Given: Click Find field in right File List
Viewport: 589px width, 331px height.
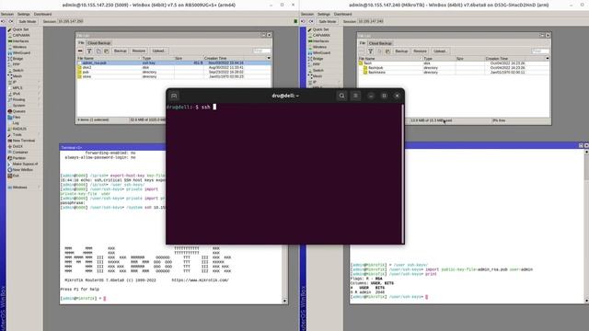Looking at the screenshot, I should click(540, 51).
